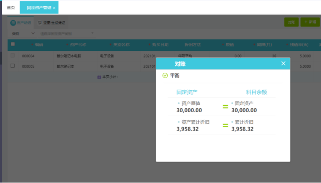Click the 期限 value 36
This screenshot has width=321, height=183.
[274, 56]
